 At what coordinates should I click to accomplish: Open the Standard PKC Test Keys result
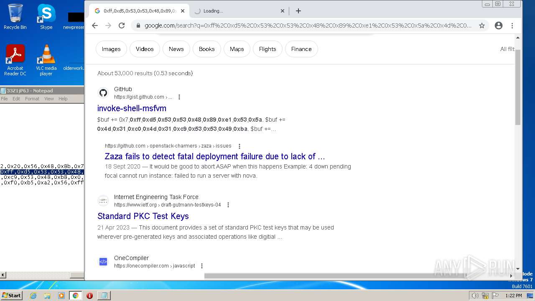click(x=143, y=216)
